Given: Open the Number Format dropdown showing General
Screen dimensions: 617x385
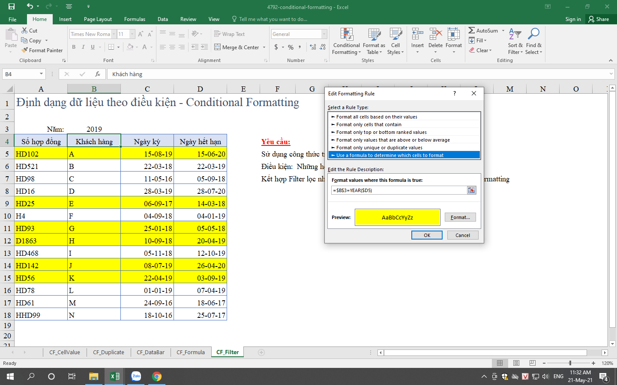Looking at the screenshot, I should tap(324, 34).
